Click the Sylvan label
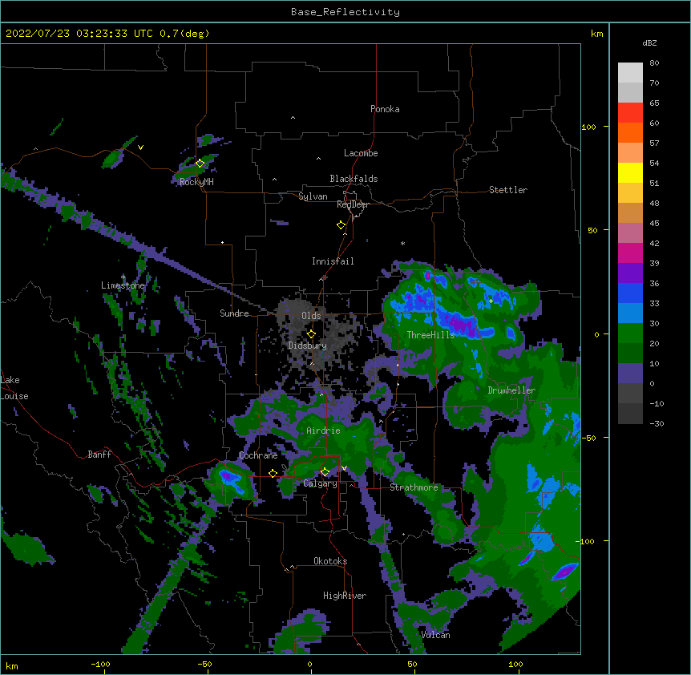This screenshot has height=675, width=691. pos(313,196)
